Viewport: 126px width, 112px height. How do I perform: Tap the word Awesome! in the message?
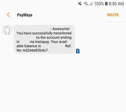[61, 29]
